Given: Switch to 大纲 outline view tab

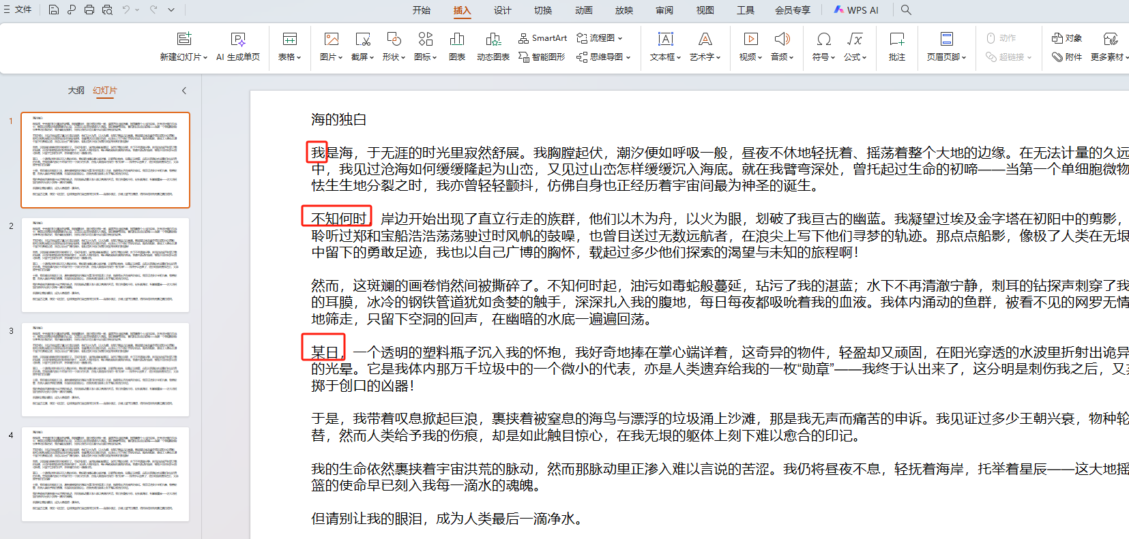Looking at the screenshot, I should (76, 91).
